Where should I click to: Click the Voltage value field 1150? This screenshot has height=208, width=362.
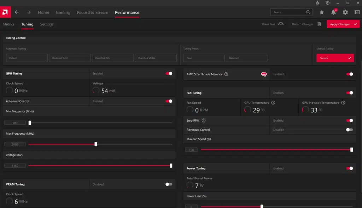click(x=15, y=166)
